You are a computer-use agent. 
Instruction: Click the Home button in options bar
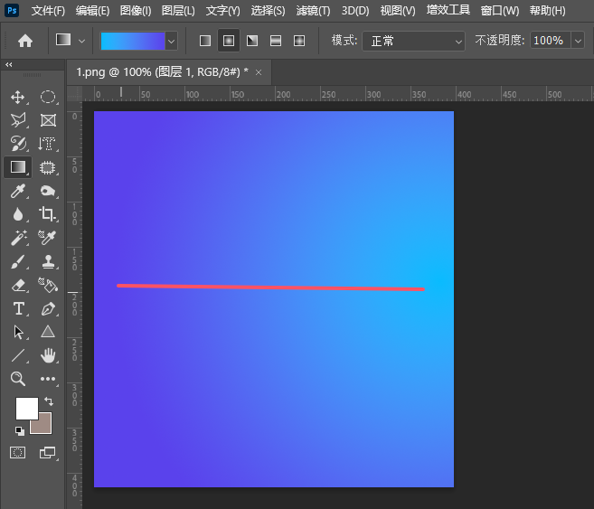coord(25,41)
